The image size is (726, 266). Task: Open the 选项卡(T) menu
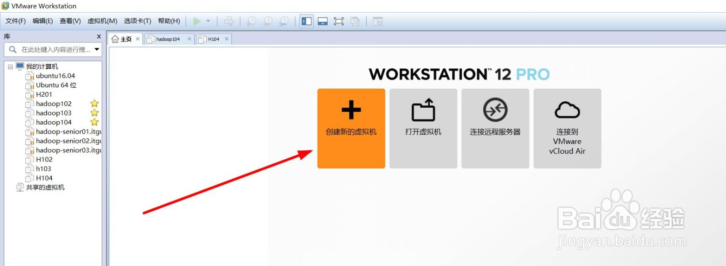tap(137, 21)
